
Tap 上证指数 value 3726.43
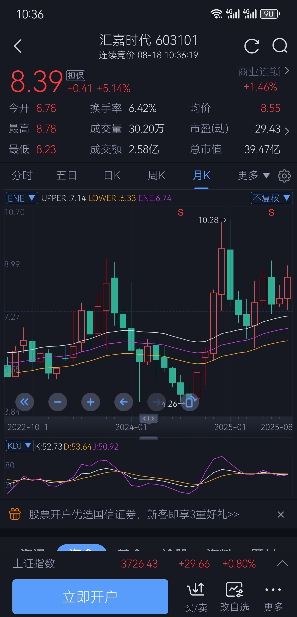click(139, 564)
